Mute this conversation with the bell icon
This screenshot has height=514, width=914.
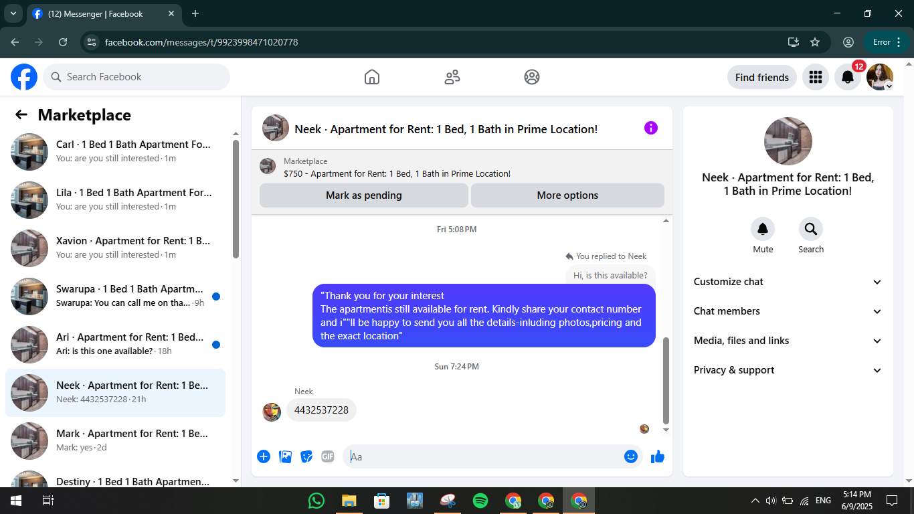point(763,230)
